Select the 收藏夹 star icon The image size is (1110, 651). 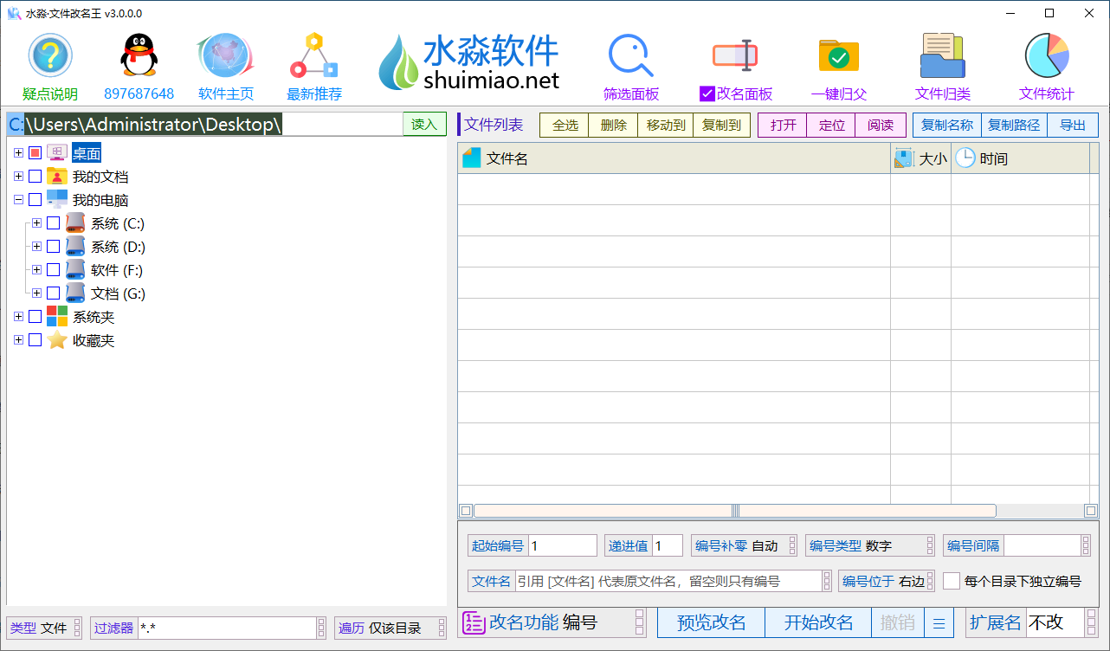[56, 340]
